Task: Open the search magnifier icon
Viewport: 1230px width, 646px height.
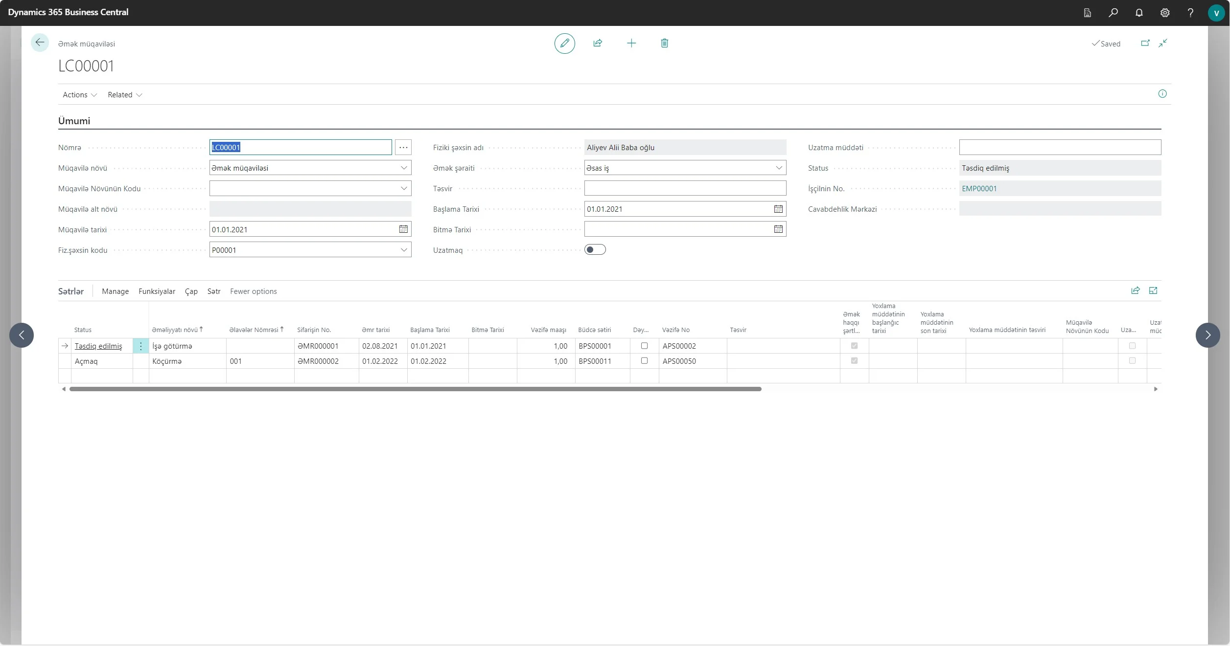Action: tap(1113, 13)
